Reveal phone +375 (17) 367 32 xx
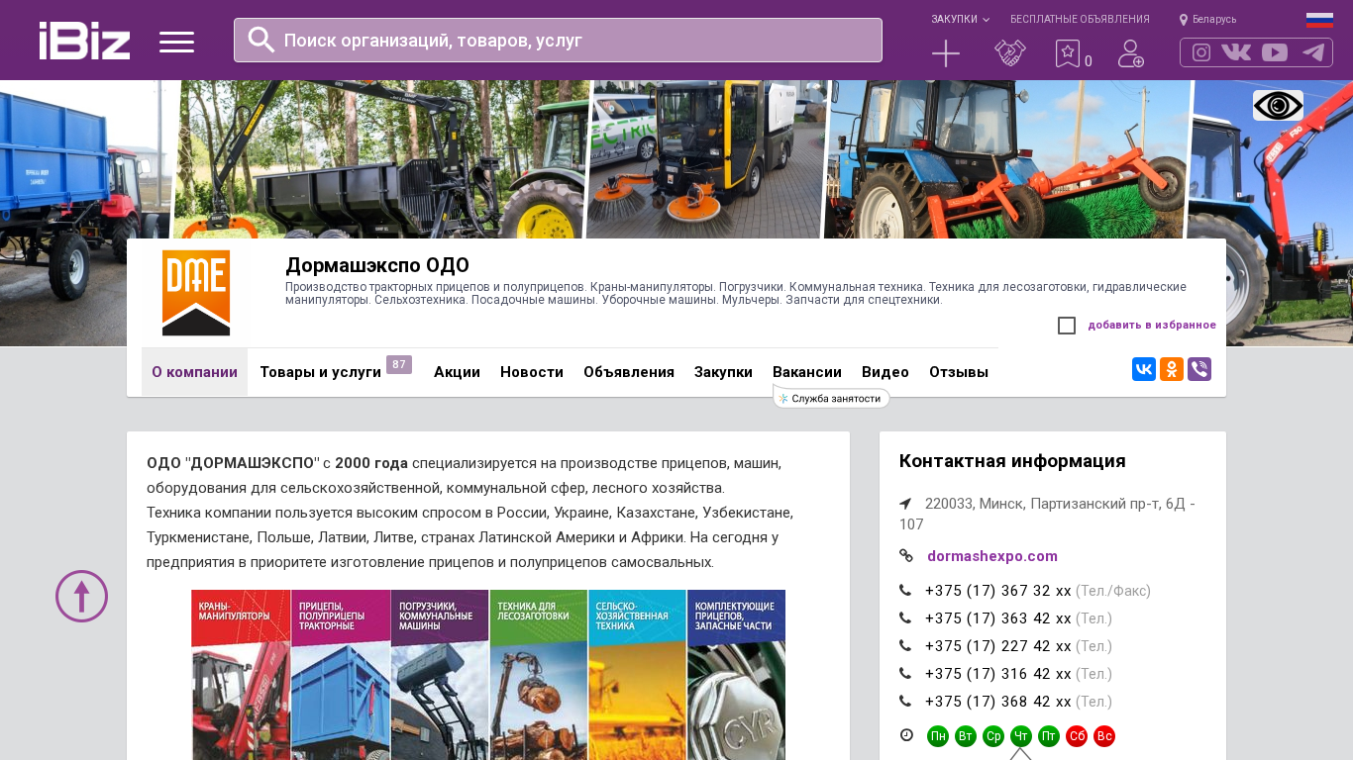Screen dimensions: 1353x760 point(998,591)
